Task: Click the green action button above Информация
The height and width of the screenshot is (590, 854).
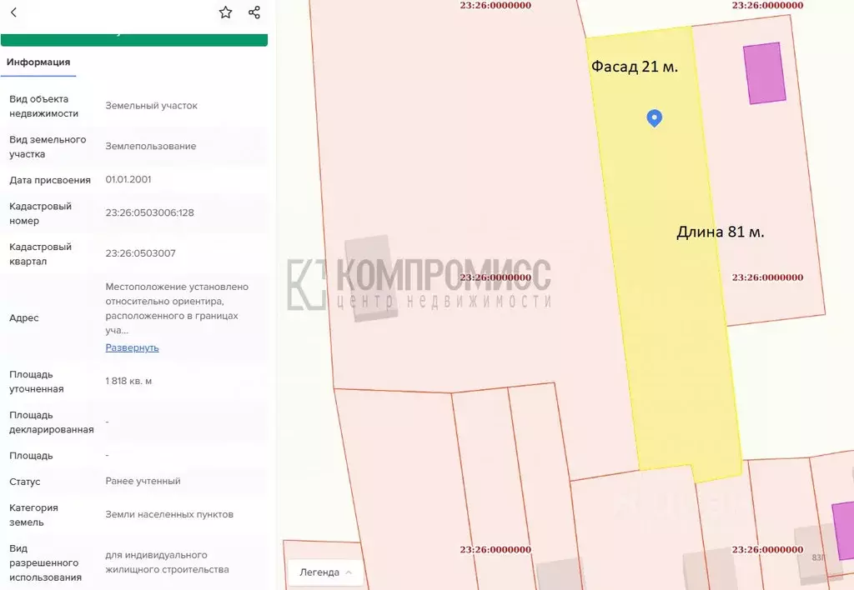Action: point(133,34)
